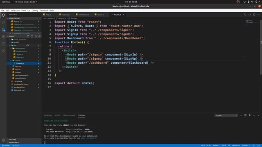Collapse the src folder
This screenshot has height=147, width=262.
coord(15,45)
